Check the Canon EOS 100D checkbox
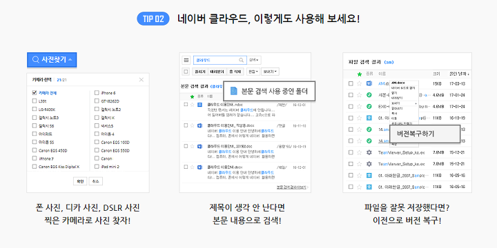Viewport: 497px width, 248px height. click(x=97, y=142)
